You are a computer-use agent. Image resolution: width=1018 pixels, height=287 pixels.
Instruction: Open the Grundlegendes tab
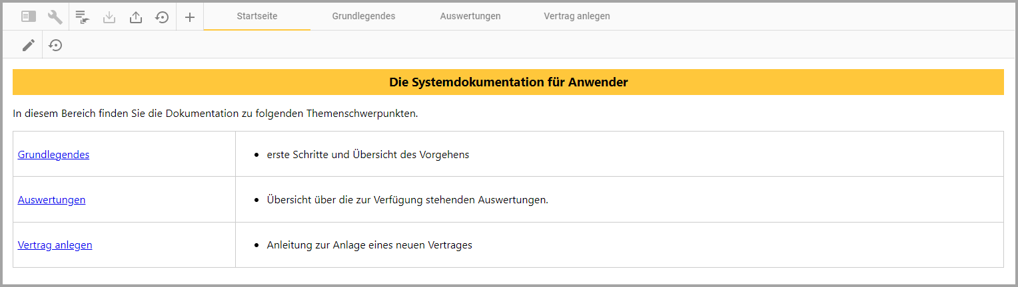pyautogui.click(x=364, y=16)
